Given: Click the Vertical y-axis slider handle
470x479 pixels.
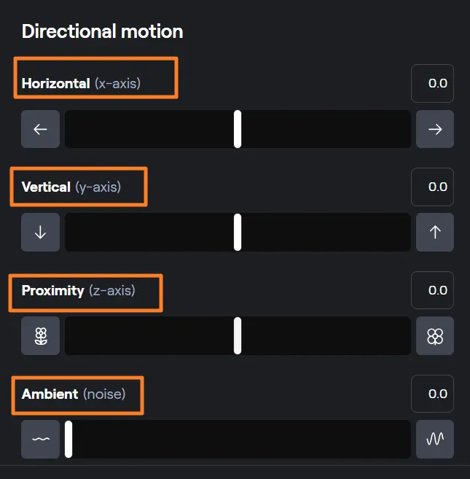Looking at the screenshot, I should tap(238, 232).
